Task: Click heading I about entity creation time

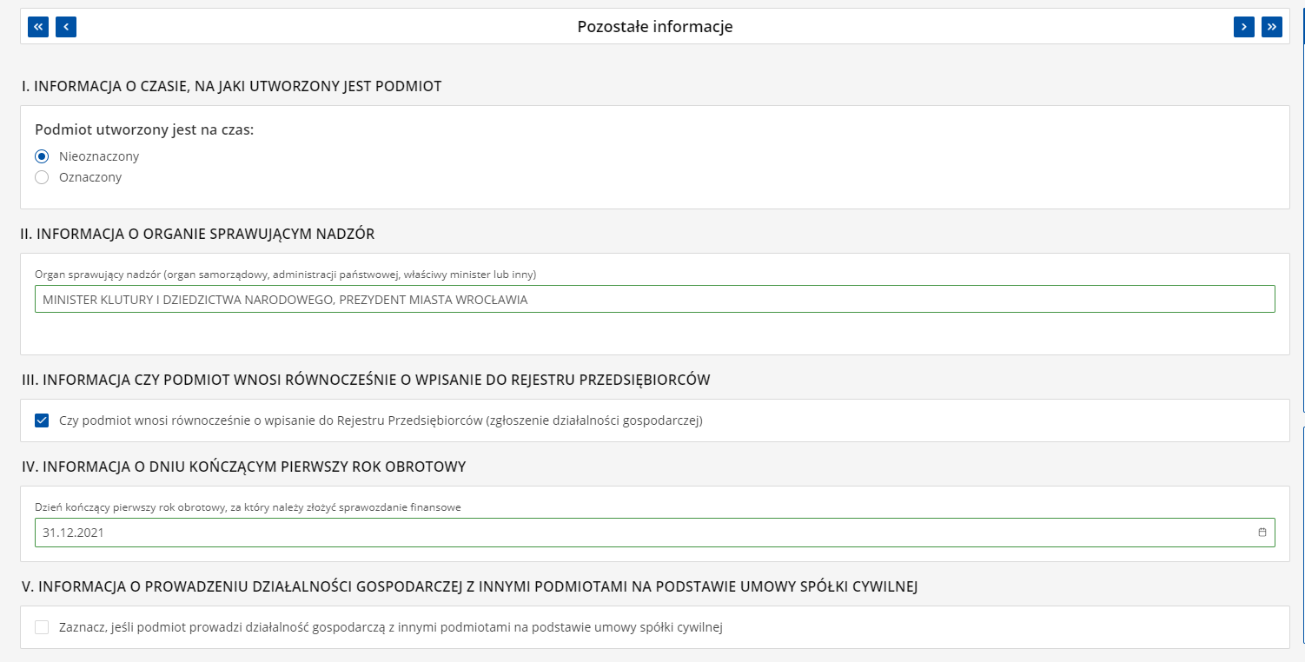Action: [x=232, y=86]
